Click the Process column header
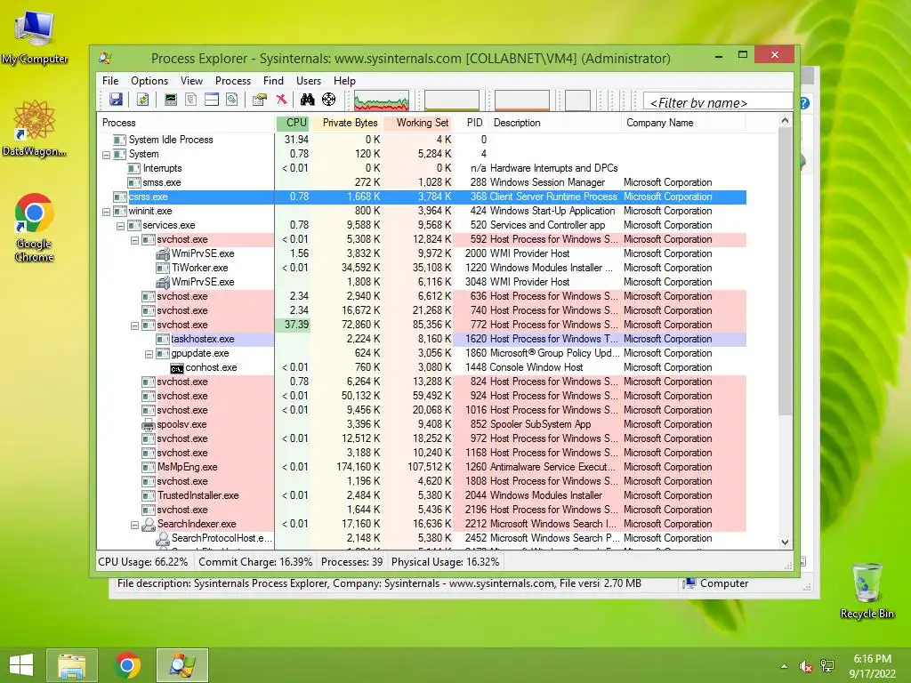Image resolution: width=911 pixels, height=683 pixels. pos(186,123)
